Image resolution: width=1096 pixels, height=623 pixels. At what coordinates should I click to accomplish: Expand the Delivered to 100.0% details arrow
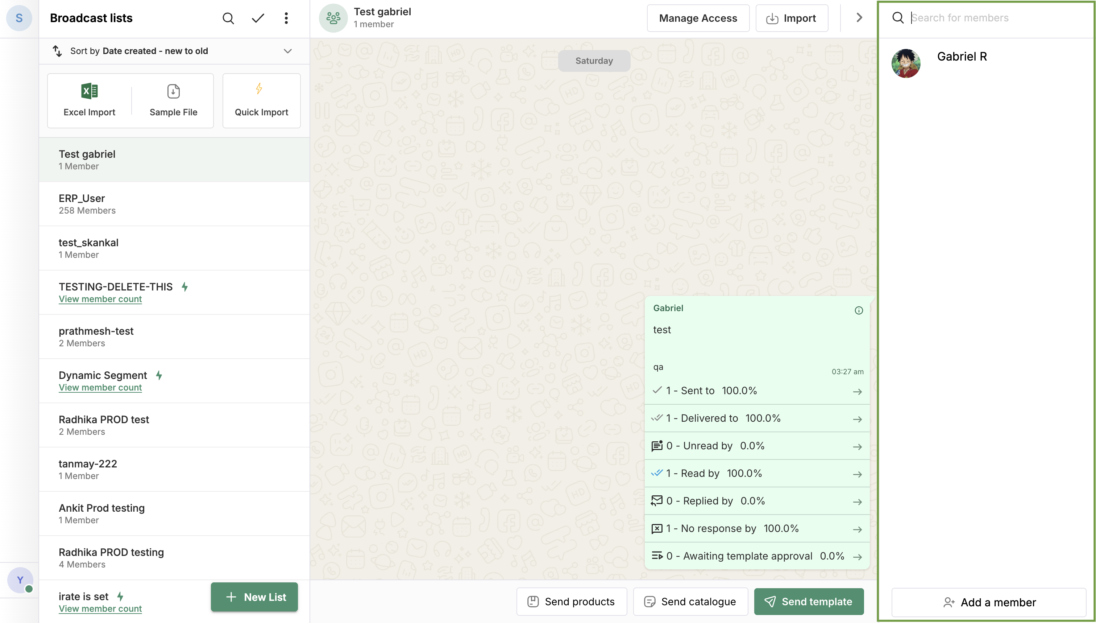tap(857, 419)
